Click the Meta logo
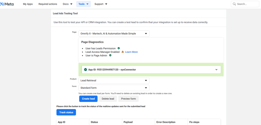The height and width of the screenshot is (125, 261). 7,4
